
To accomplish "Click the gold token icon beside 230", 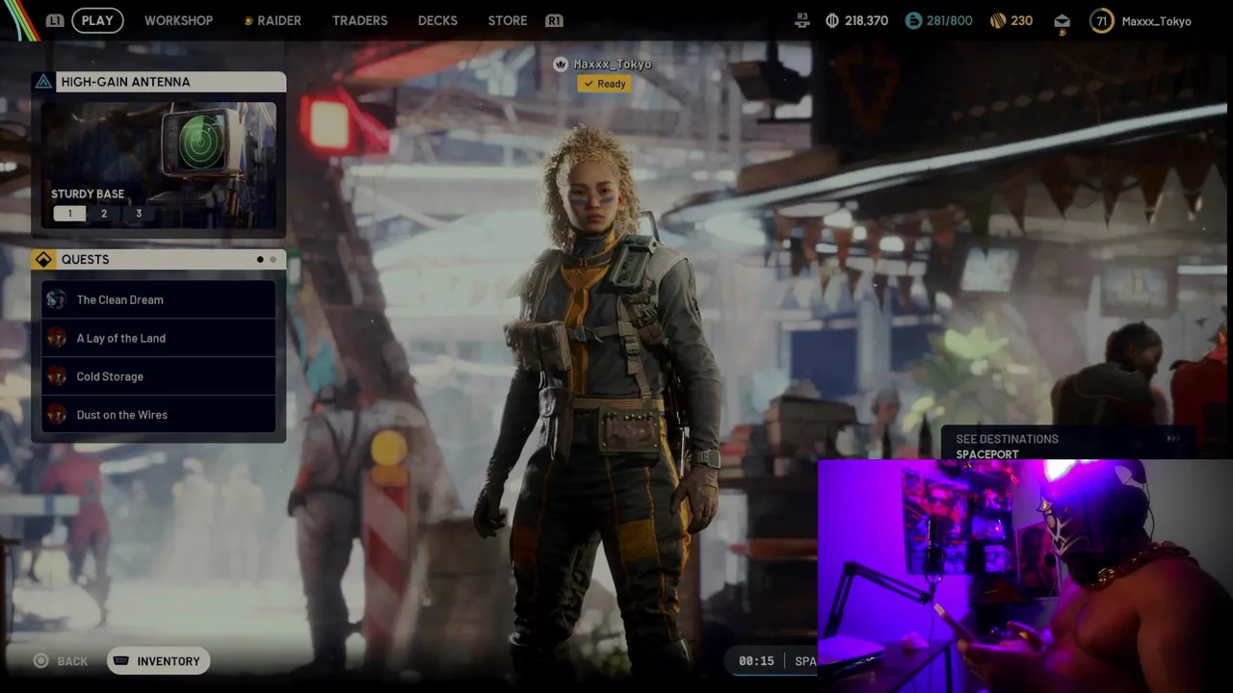I will pos(998,20).
